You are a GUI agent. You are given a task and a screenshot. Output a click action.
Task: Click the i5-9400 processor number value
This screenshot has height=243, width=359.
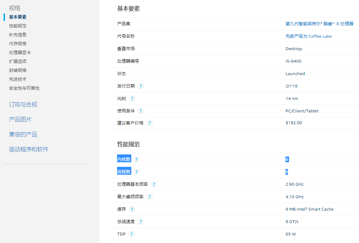point(293,61)
